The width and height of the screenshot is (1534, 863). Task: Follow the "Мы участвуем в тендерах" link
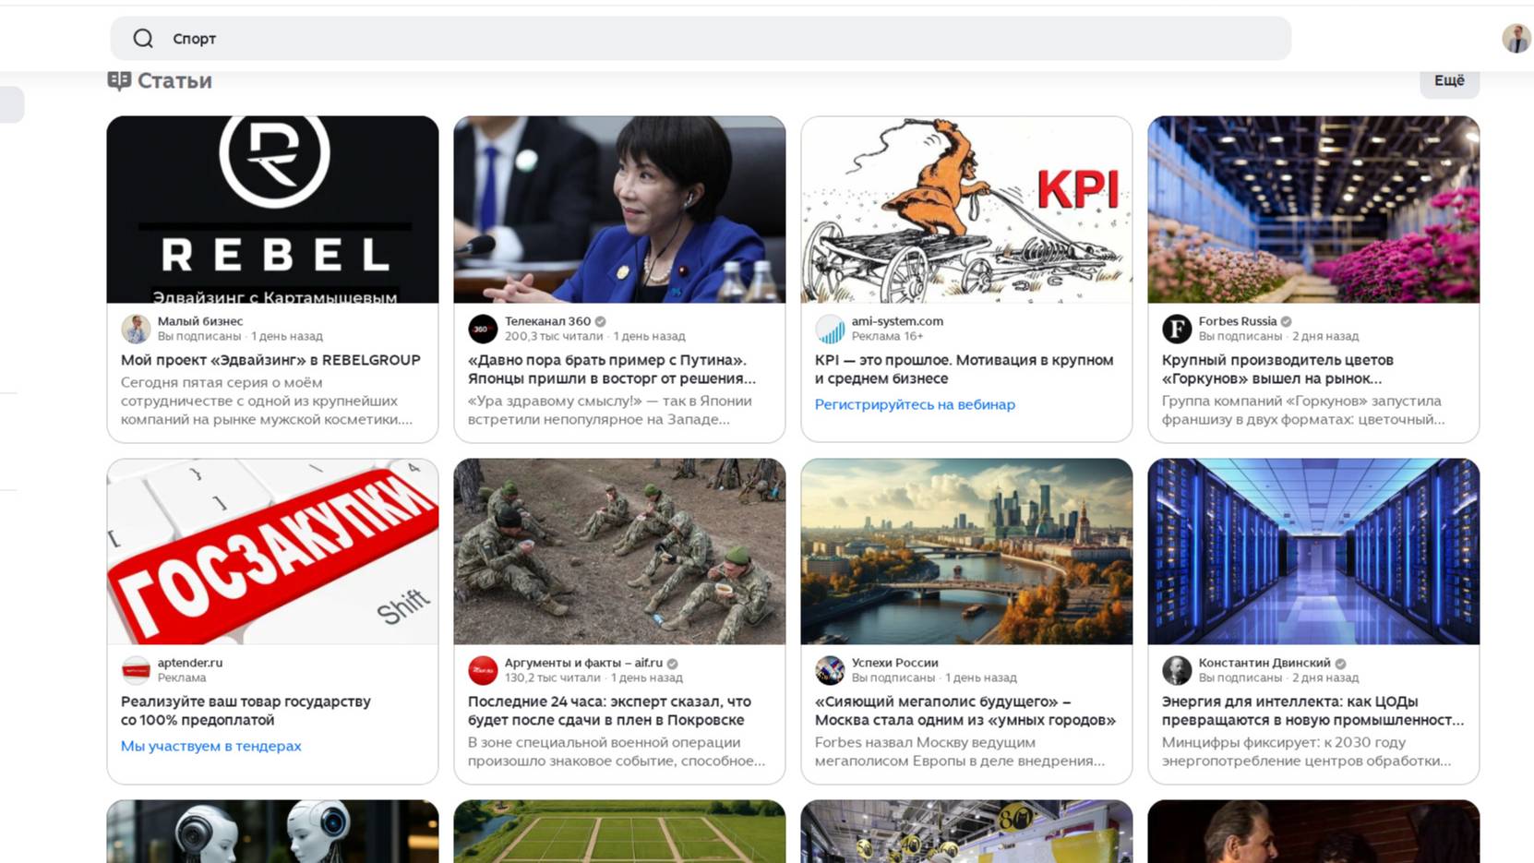coord(209,745)
